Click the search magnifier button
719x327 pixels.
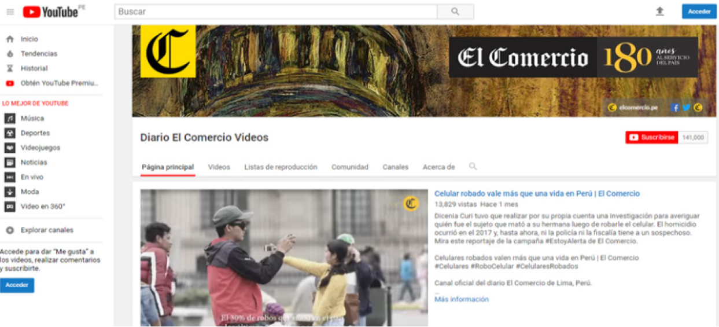coord(455,12)
